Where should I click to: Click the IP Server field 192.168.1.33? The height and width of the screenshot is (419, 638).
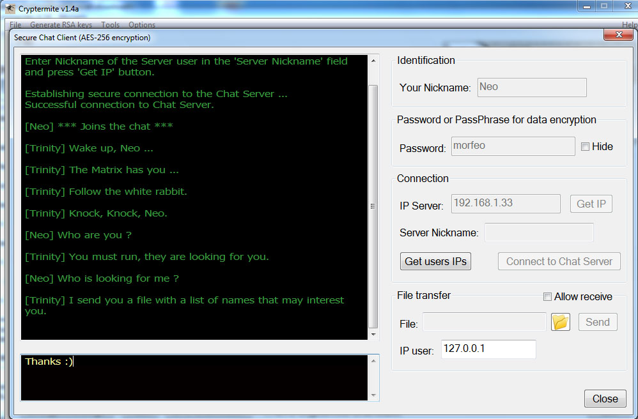[506, 204]
